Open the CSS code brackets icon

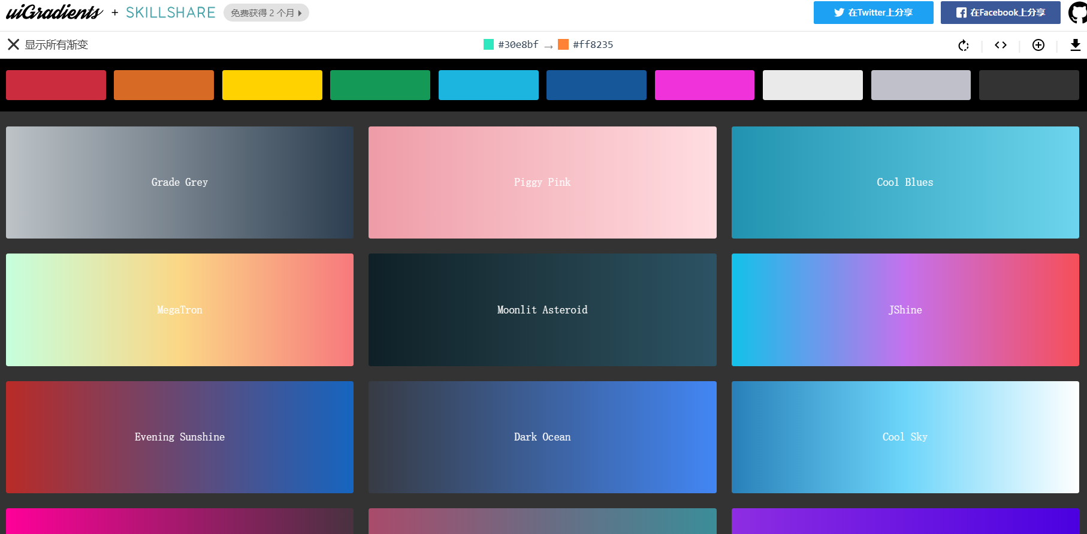[1001, 45]
